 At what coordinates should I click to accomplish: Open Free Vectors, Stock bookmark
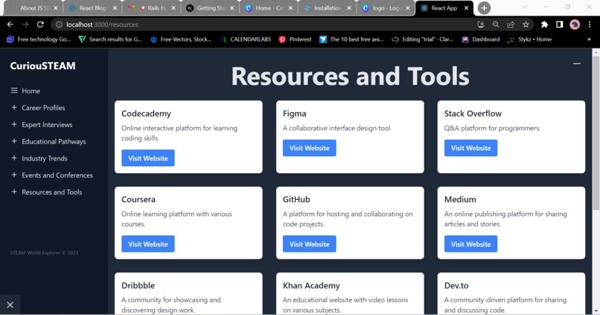point(181,39)
